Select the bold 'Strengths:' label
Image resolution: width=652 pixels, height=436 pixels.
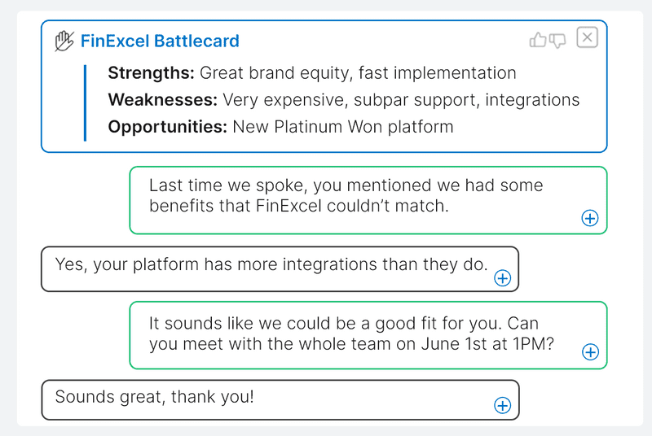pos(151,73)
